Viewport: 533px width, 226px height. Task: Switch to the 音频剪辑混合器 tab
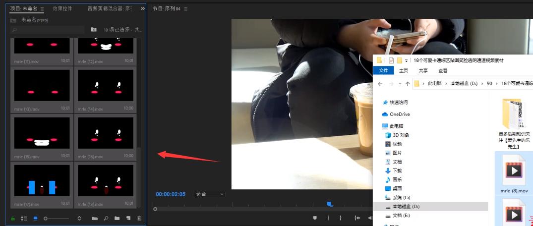pos(110,8)
